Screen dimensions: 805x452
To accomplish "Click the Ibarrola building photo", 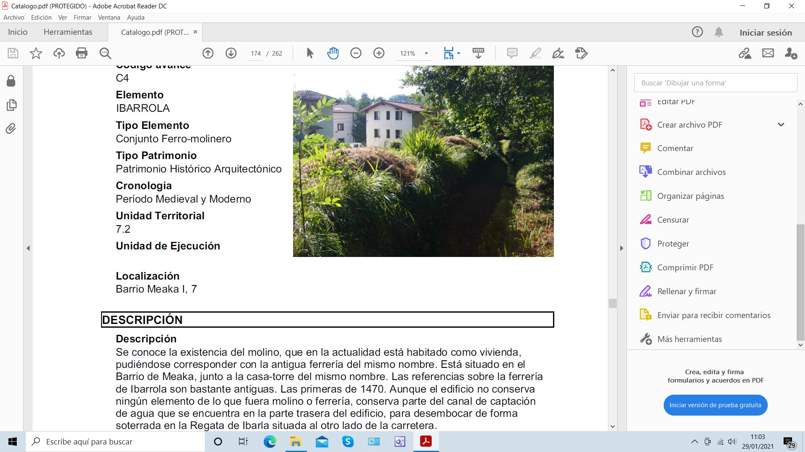I will tap(423, 161).
